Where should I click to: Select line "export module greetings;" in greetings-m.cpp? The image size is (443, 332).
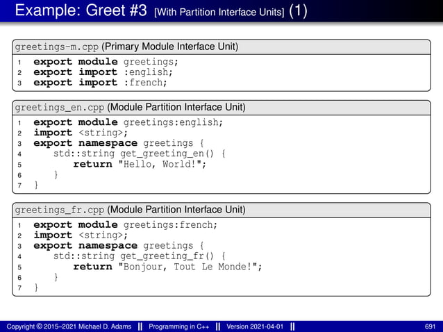106,62
